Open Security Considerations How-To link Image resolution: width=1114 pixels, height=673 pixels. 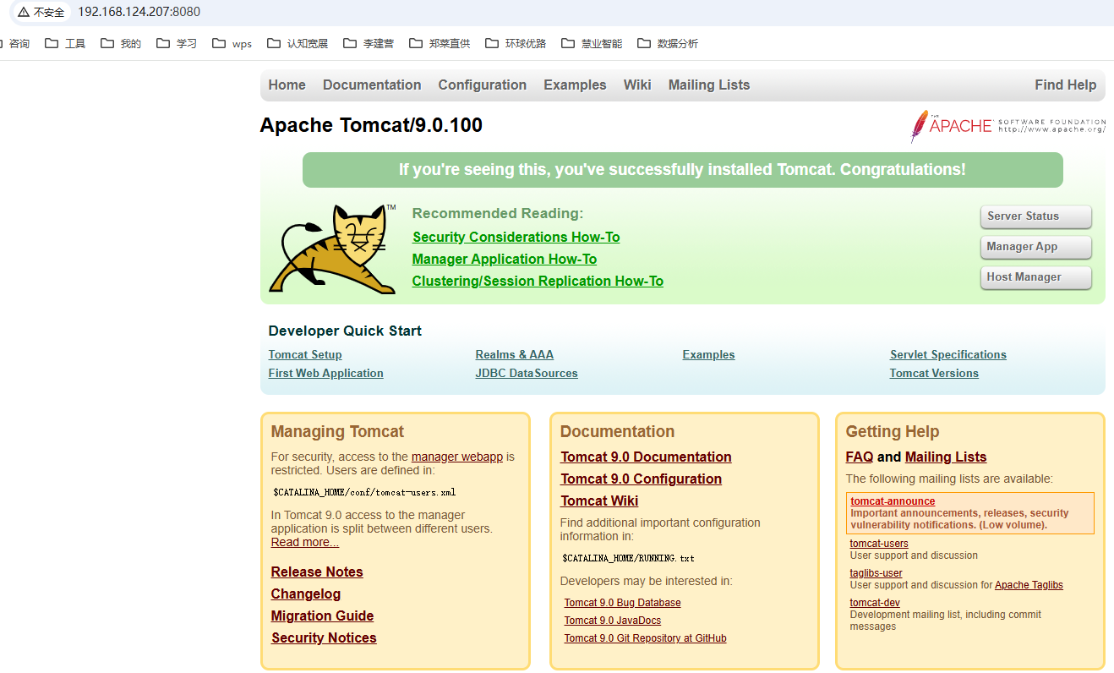516,237
